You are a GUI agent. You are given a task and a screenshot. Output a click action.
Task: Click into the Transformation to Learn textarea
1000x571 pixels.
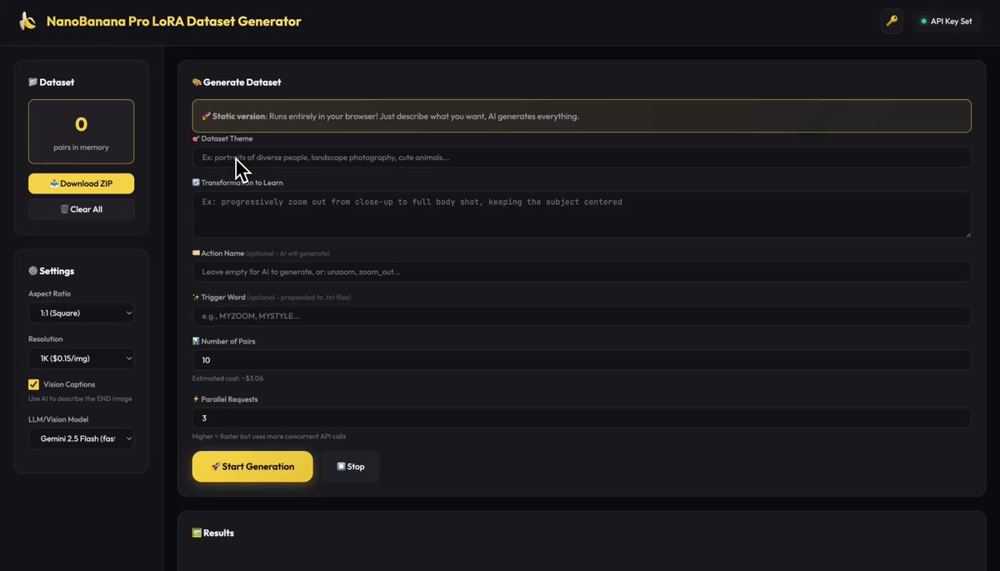582,214
